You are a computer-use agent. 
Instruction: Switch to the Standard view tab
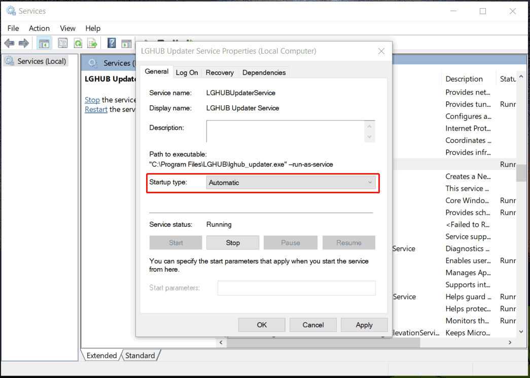pos(140,355)
